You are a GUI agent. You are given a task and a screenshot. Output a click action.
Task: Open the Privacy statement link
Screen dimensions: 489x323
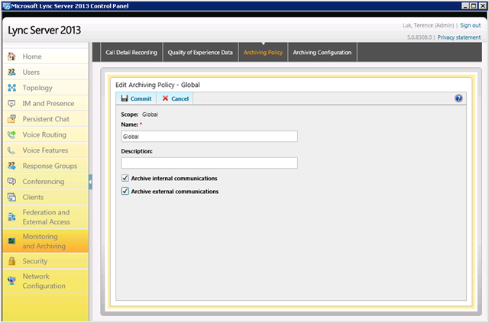tap(458, 37)
